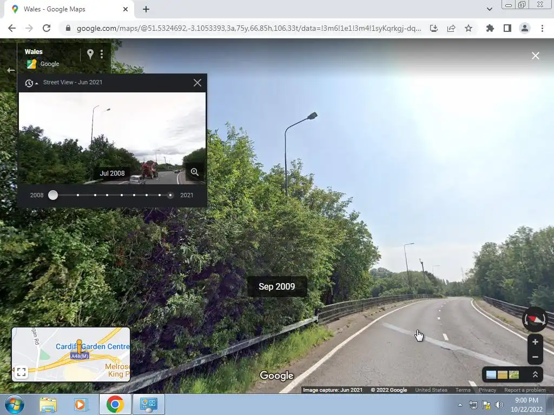The width and height of the screenshot is (554, 415).
Task: Collapse the time travel history clock toggle
Action: click(x=31, y=83)
